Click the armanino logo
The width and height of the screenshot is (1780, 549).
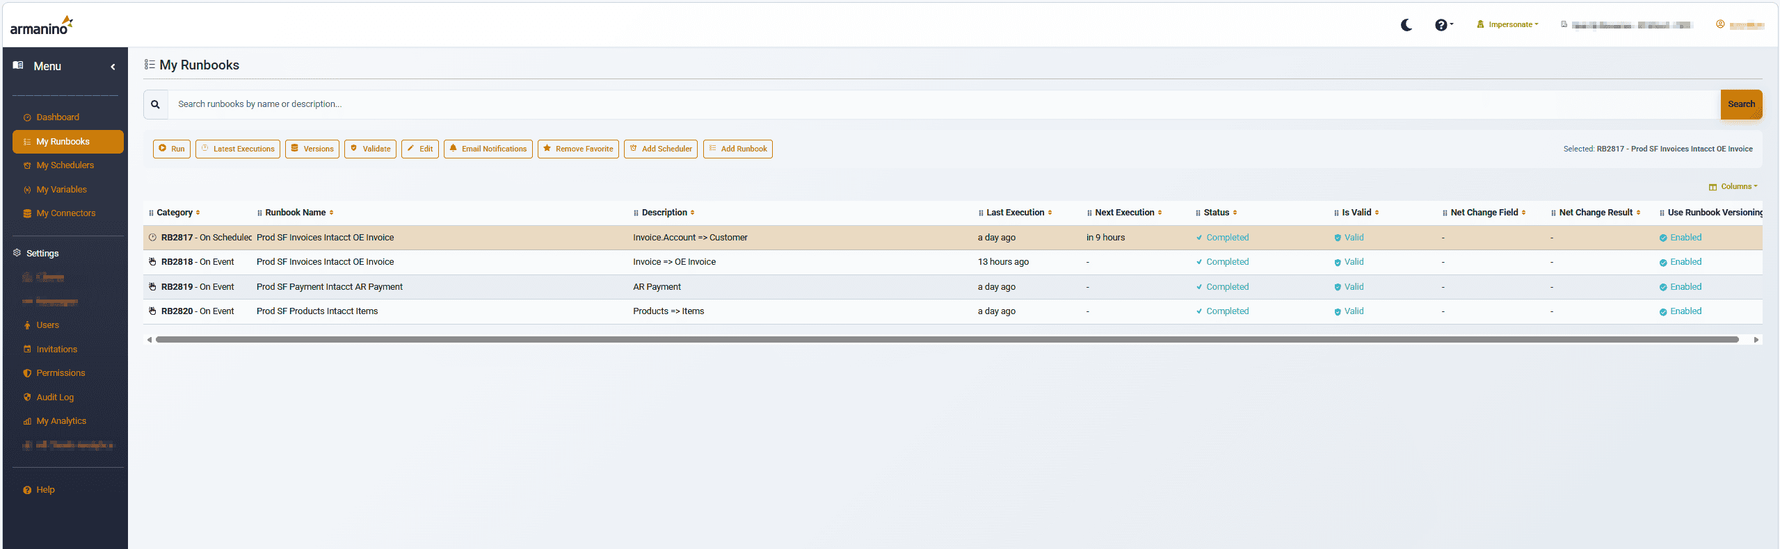42,25
